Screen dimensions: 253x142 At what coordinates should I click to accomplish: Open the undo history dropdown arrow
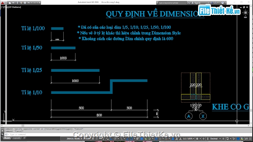[32, 3]
